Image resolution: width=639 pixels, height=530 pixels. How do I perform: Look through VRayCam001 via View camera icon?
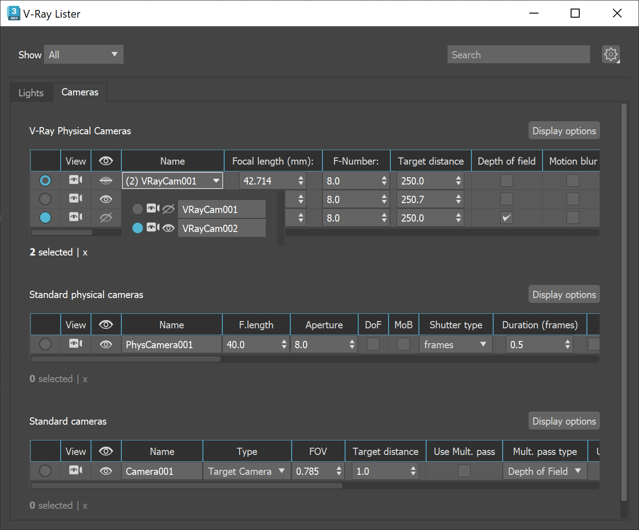[x=153, y=208]
